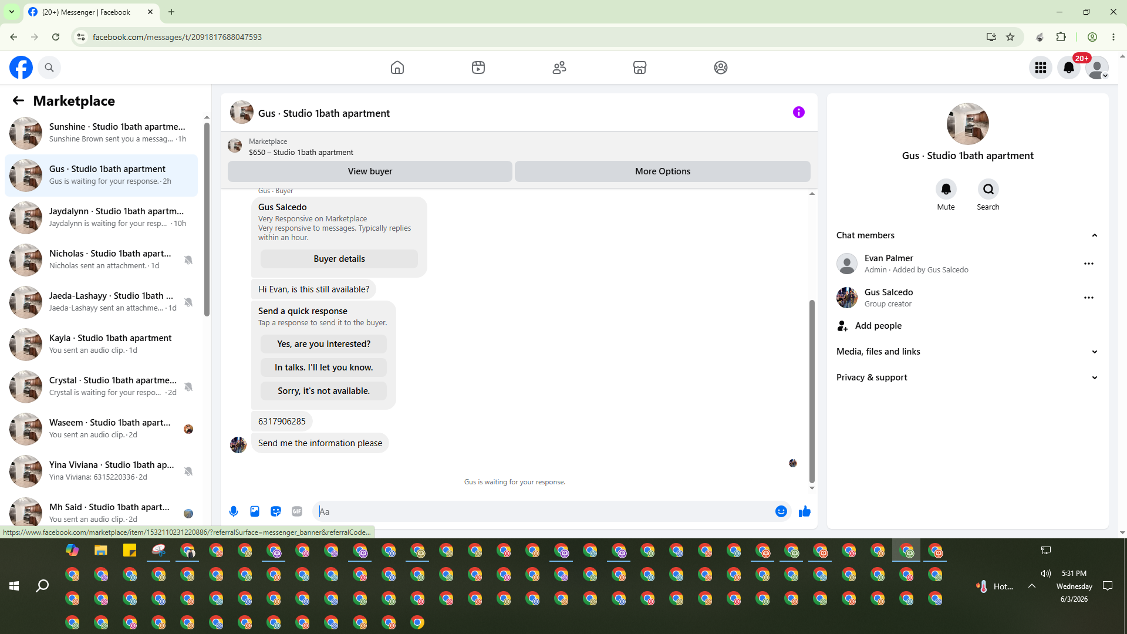This screenshot has width=1127, height=634.
Task: Open the Crystal Studio 1bath conversation
Action: 101,387
